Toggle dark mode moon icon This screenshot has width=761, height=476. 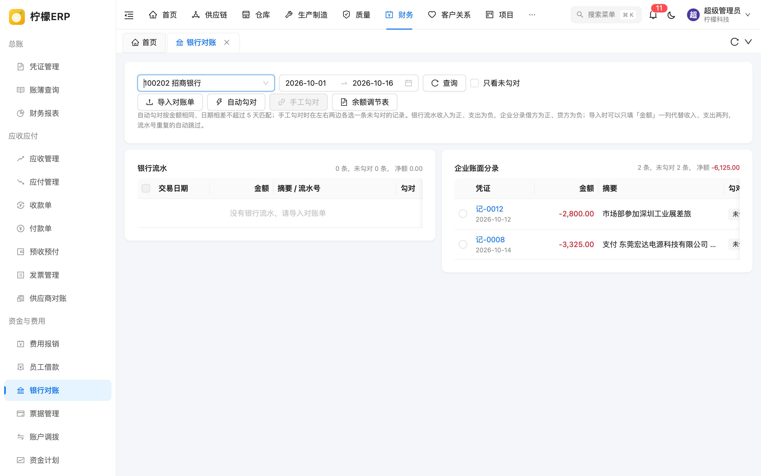671,15
